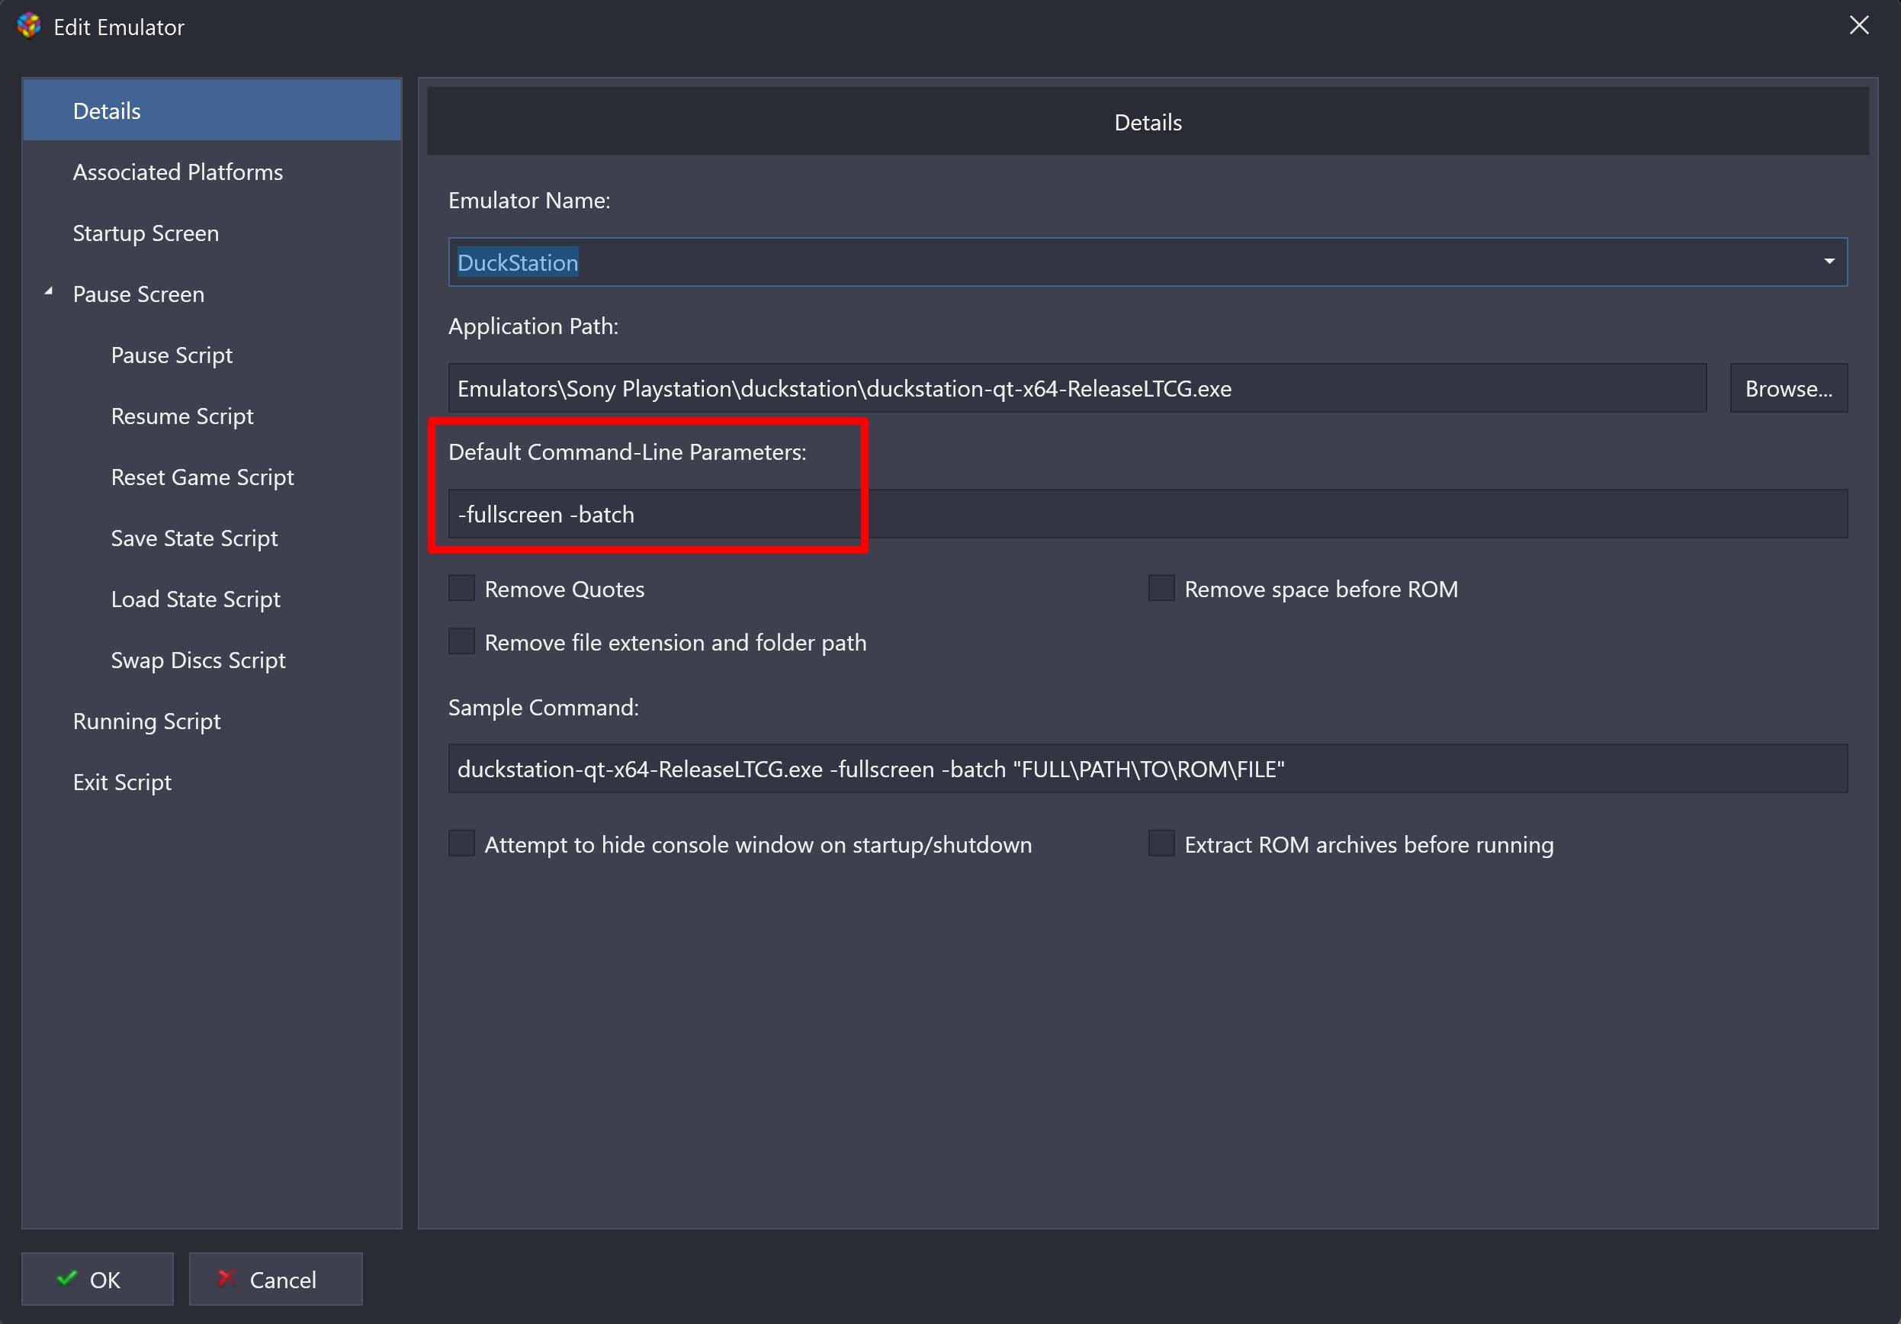Click the Default Command-Line Parameters field
The height and width of the screenshot is (1324, 1901).
(1148, 514)
